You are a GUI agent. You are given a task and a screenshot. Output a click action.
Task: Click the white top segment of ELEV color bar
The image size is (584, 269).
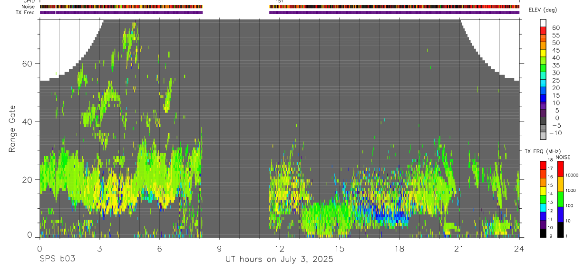(543, 23)
